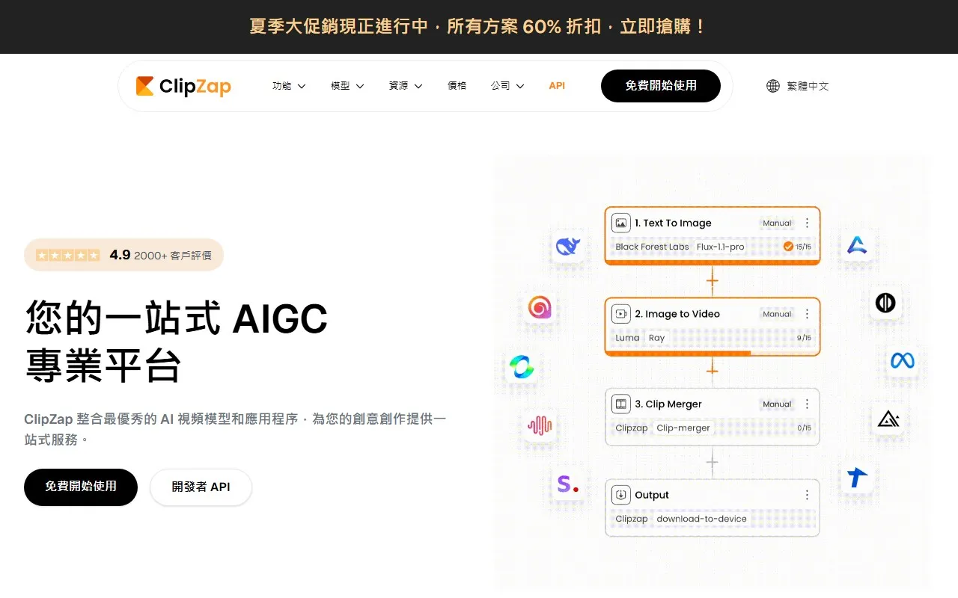Open the orange API nav item
Image resolution: width=958 pixels, height=598 pixels.
pos(557,86)
